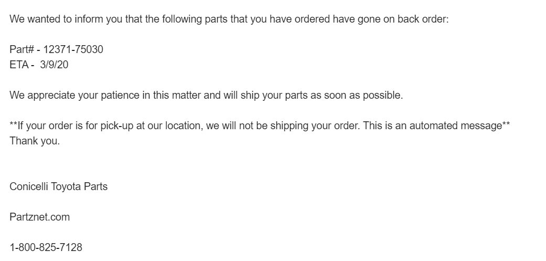Click the phrase 'ship your parts'
The image size is (546, 261).
pos(274,95)
